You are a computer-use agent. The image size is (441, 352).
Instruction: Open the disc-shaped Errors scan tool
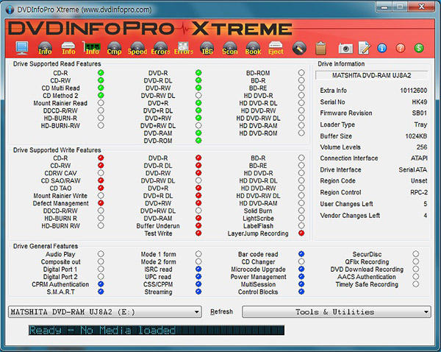[160, 48]
